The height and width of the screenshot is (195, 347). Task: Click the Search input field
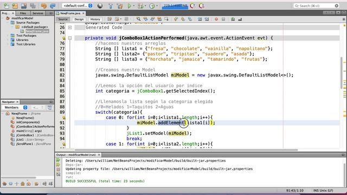click(316, 6)
